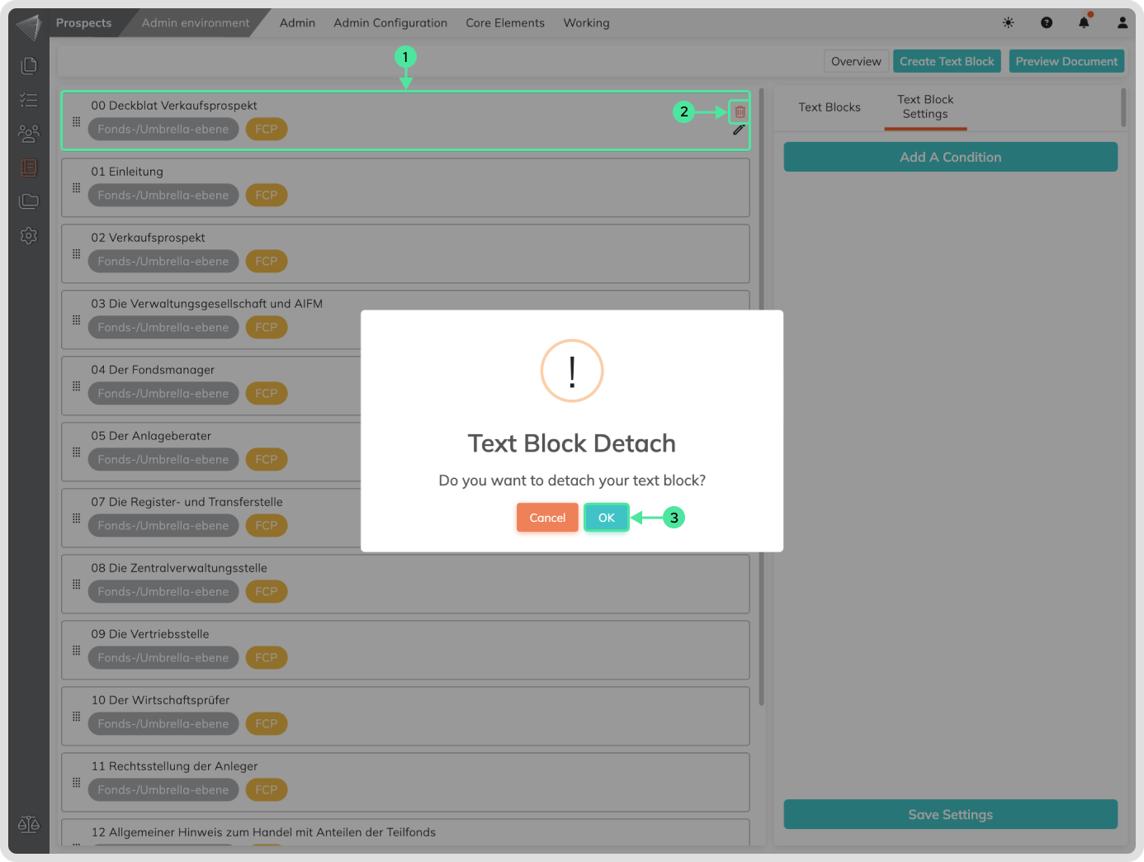Click the text block list vertical scrollbar
Screen dimensions: 1144x862
(761, 396)
